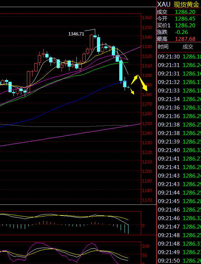Viewport: 201px width, 264px height.
Task: Click the 最高 high value 1287.68
Action: coord(185,39)
